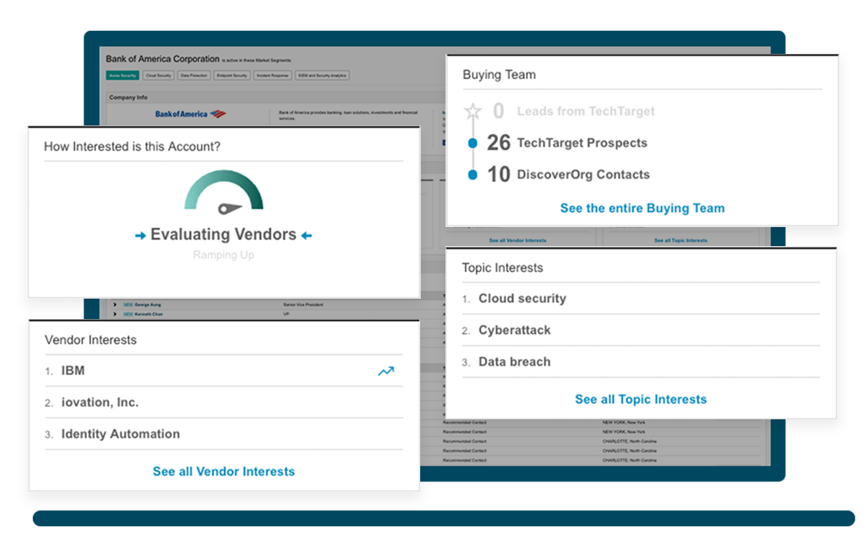Expand the Kenneth Chan contact row
Image resolution: width=867 pixels, height=540 pixels.
(115, 314)
